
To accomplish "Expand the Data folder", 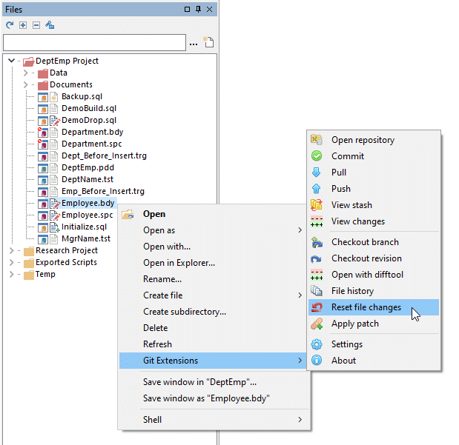I will (25, 73).
